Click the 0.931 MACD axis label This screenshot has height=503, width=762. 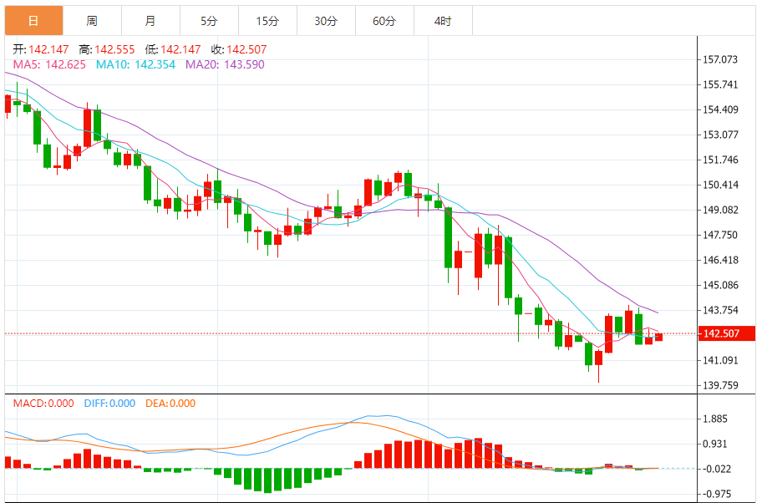(715, 444)
